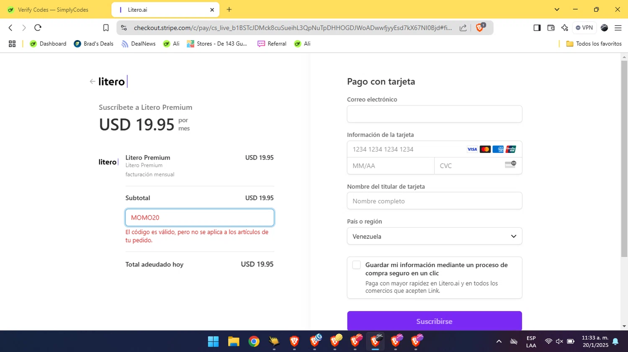Image resolution: width=628 pixels, height=352 pixels.
Task: Bookmark this page with the bookmark icon
Action: coord(106,28)
